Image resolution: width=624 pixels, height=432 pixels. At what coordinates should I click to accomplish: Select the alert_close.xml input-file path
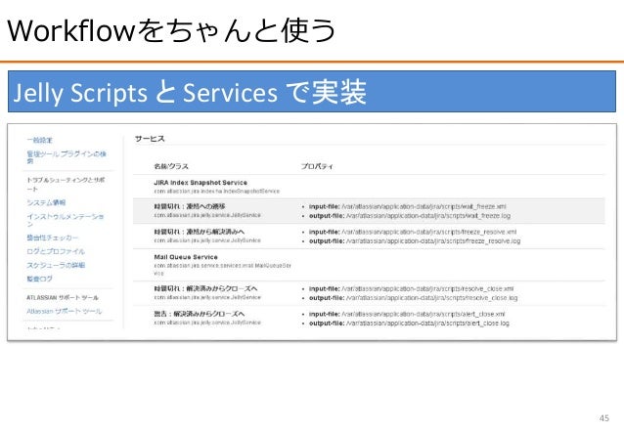click(x=423, y=314)
